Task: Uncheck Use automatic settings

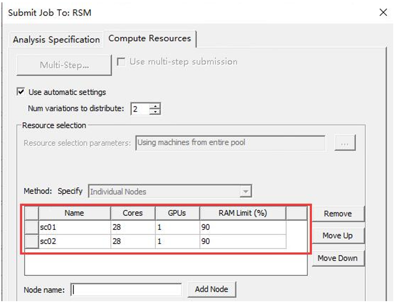Action: [x=21, y=92]
